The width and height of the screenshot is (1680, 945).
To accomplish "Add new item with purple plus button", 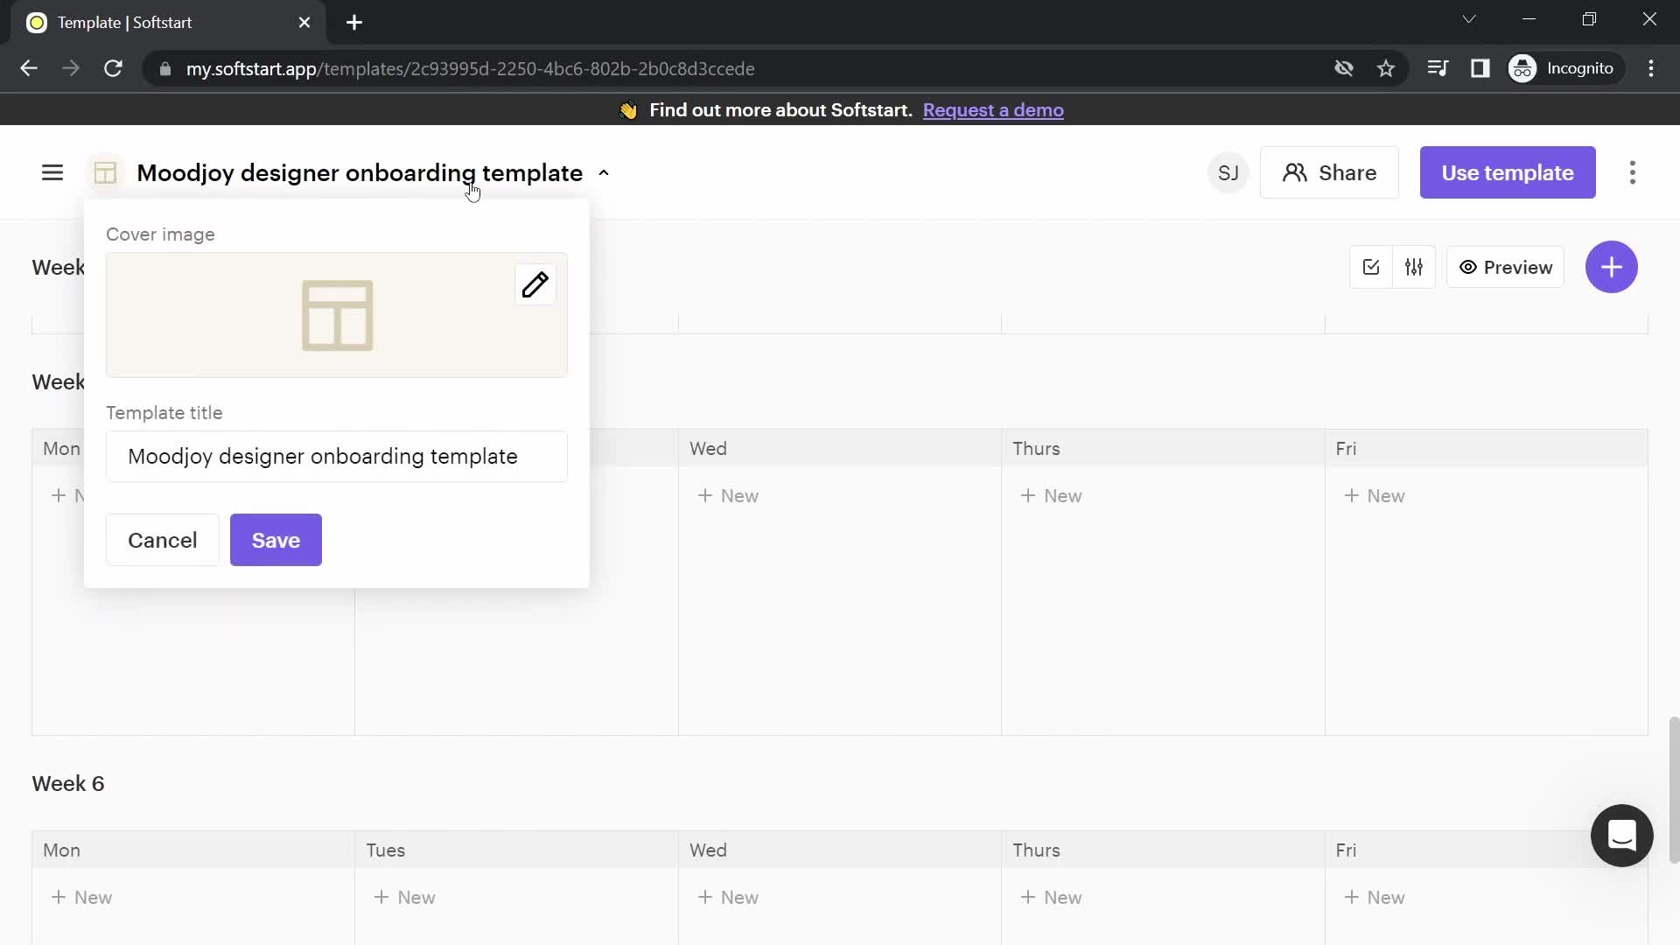I will coord(1611,267).
